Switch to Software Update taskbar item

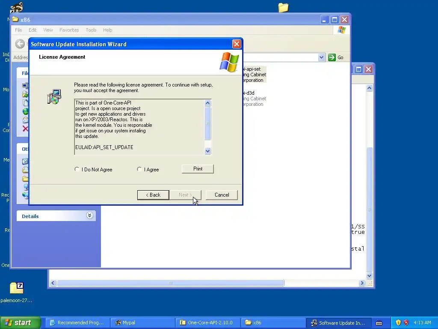339,323
